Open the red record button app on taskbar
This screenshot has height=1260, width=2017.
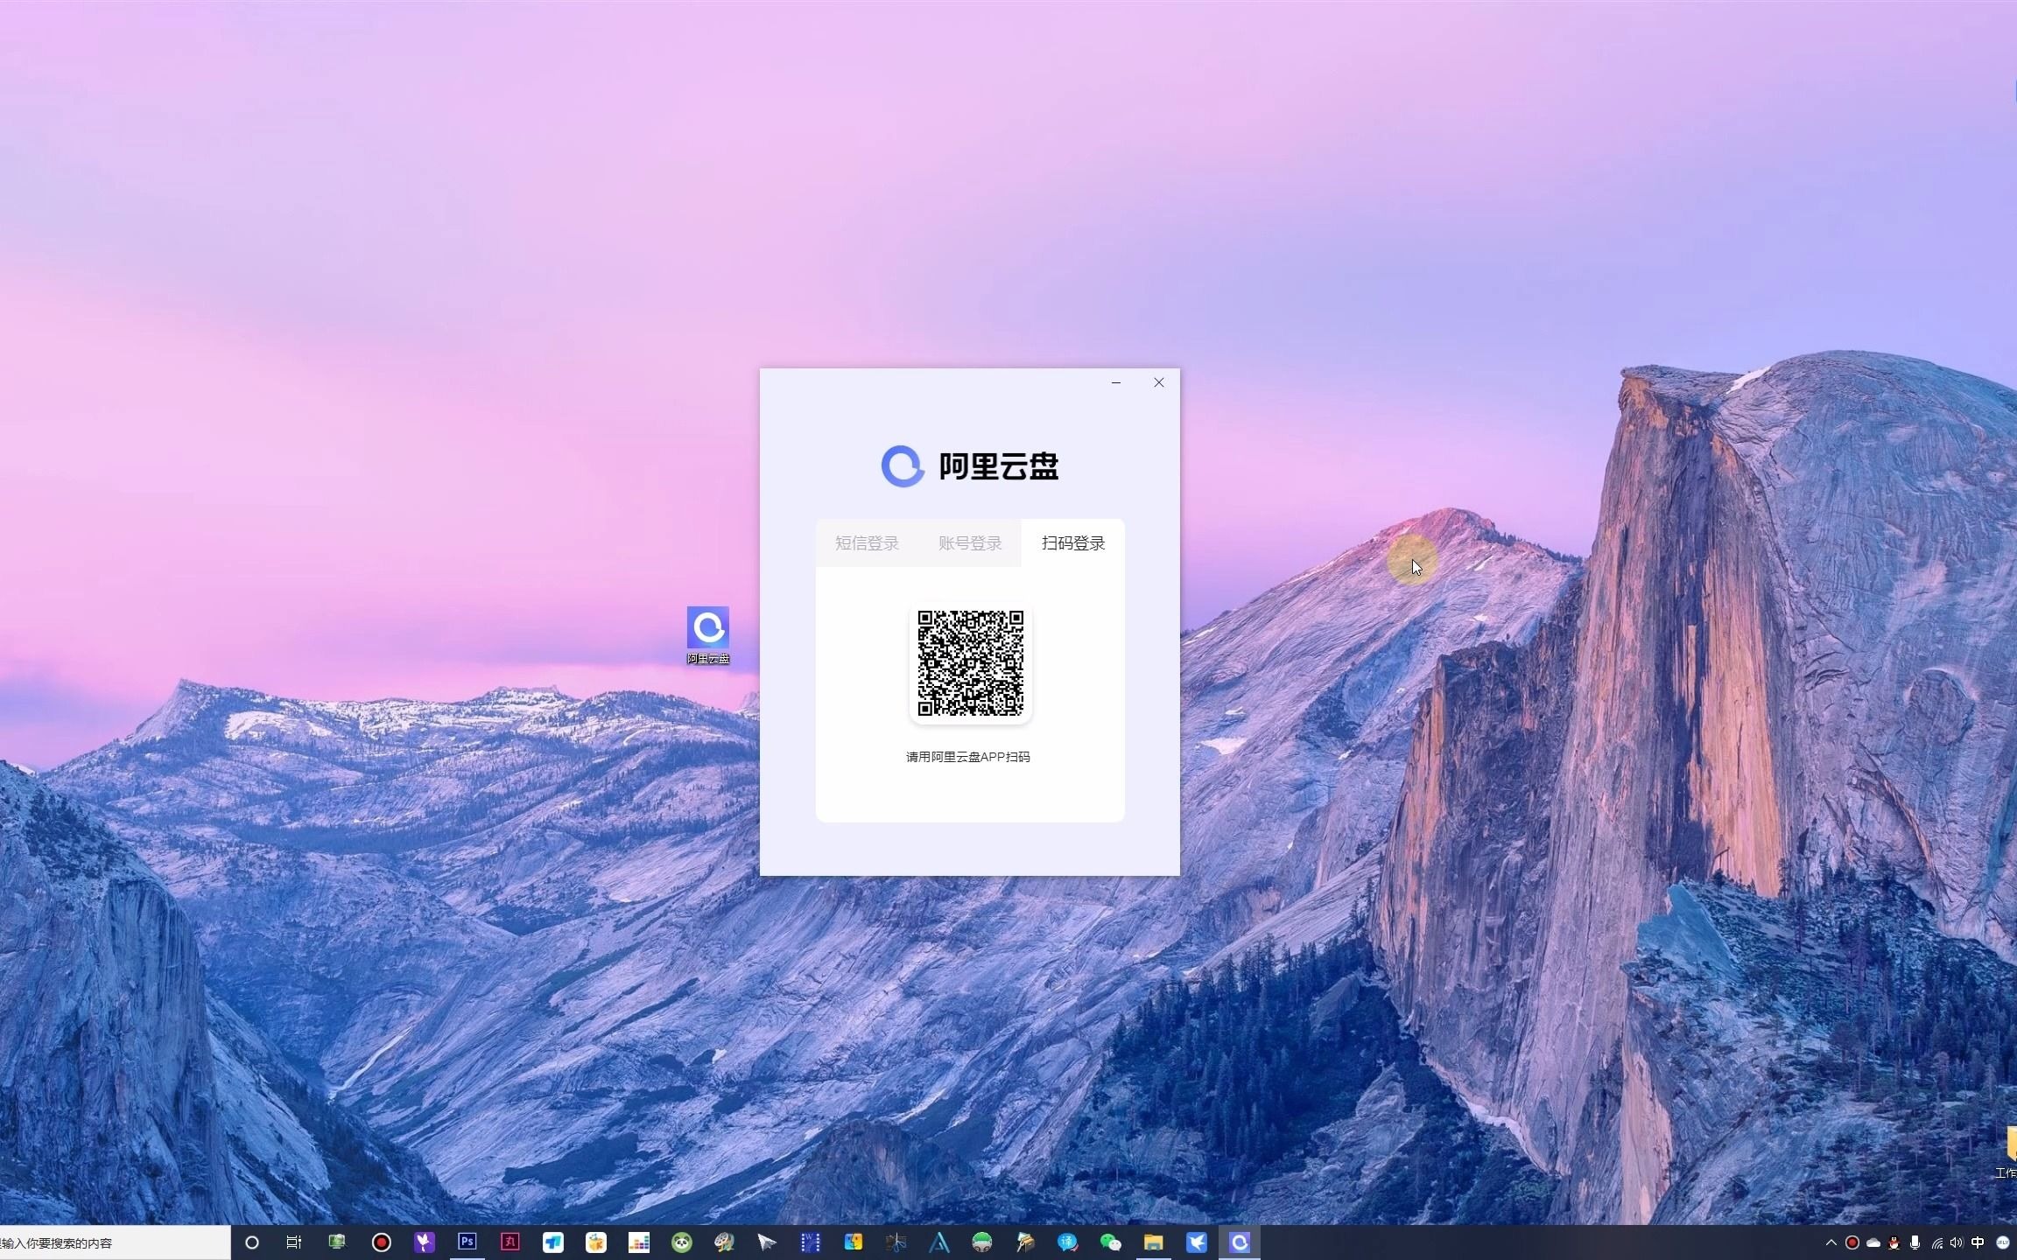tap(381, 1242)
